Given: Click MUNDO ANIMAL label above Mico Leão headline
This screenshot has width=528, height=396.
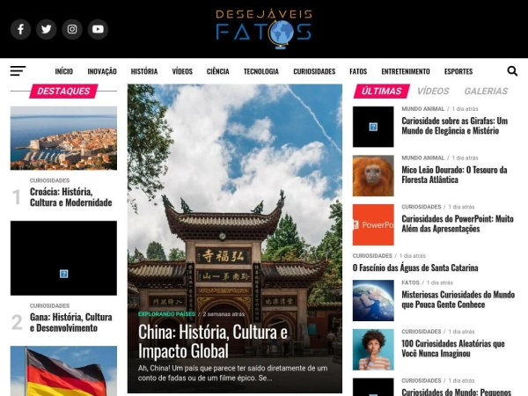Looking at the screenshot, I should pyautogui.click(x=422, y=158).
